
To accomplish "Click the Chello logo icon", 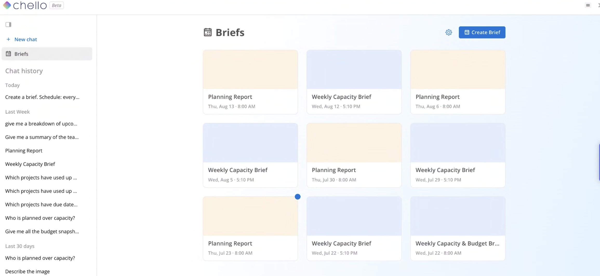I will tap(7, 5).
